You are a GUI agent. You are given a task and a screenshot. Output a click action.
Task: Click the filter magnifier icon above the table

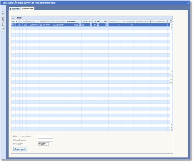pos(13,18)
